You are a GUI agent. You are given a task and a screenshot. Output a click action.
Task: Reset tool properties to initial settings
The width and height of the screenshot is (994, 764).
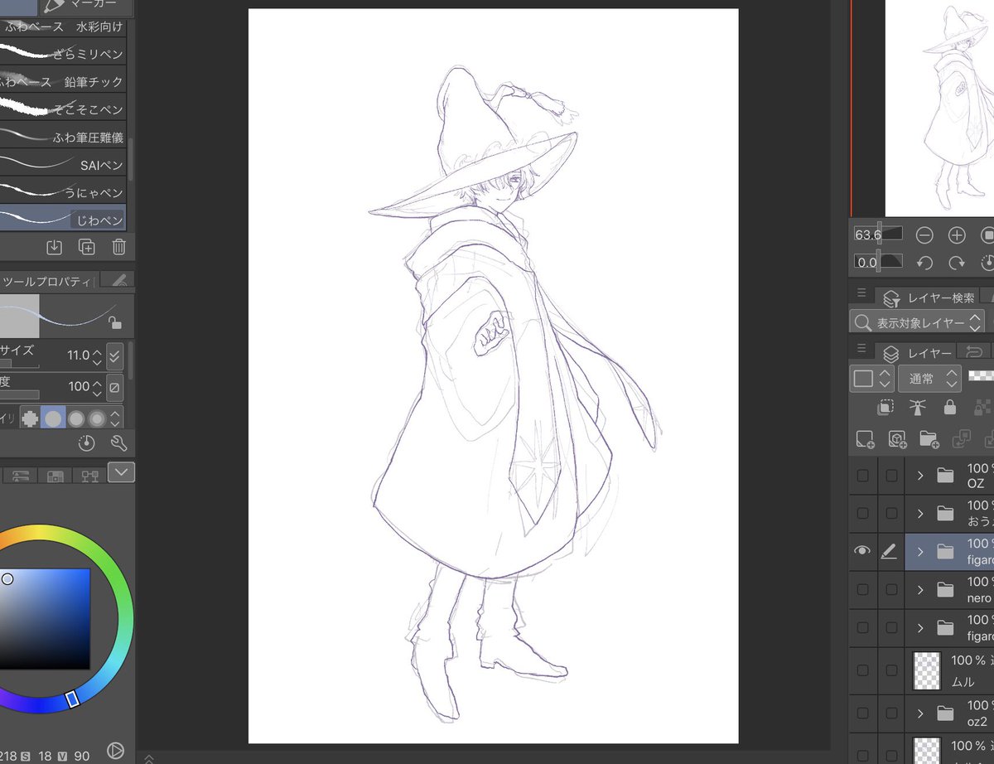[x=87, y=443]
